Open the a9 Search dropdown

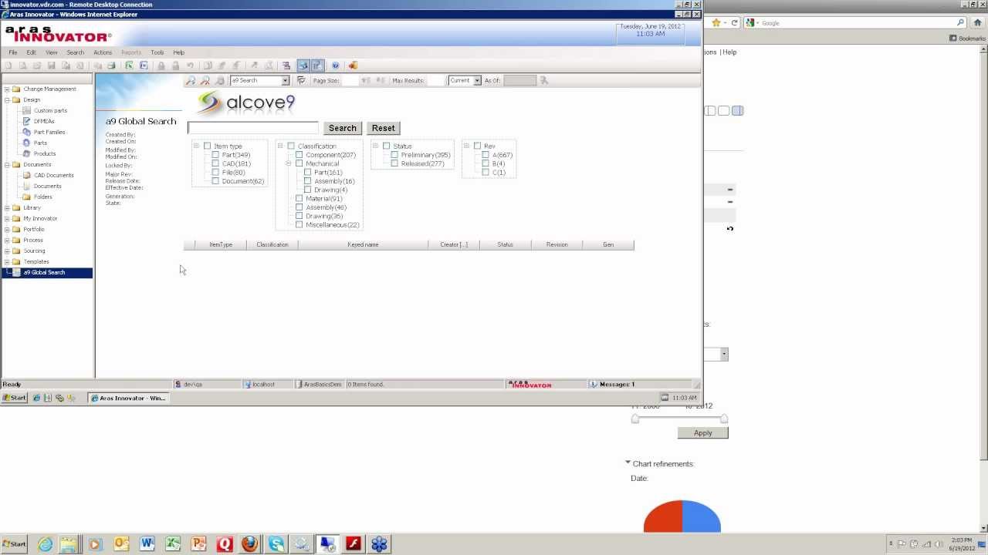click(x=285, y=80)
